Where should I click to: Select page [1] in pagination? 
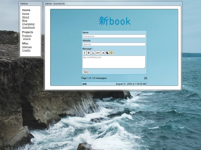146,78
